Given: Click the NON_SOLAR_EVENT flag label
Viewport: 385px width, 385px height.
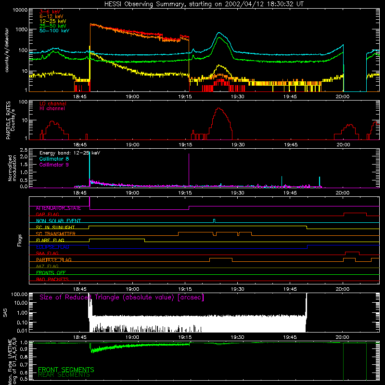Looking at the screenshot, I should pyautogui.click(x=58, y=221).
